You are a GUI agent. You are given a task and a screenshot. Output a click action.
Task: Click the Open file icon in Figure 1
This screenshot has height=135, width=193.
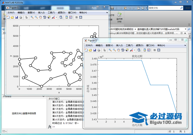coord(12,17)
